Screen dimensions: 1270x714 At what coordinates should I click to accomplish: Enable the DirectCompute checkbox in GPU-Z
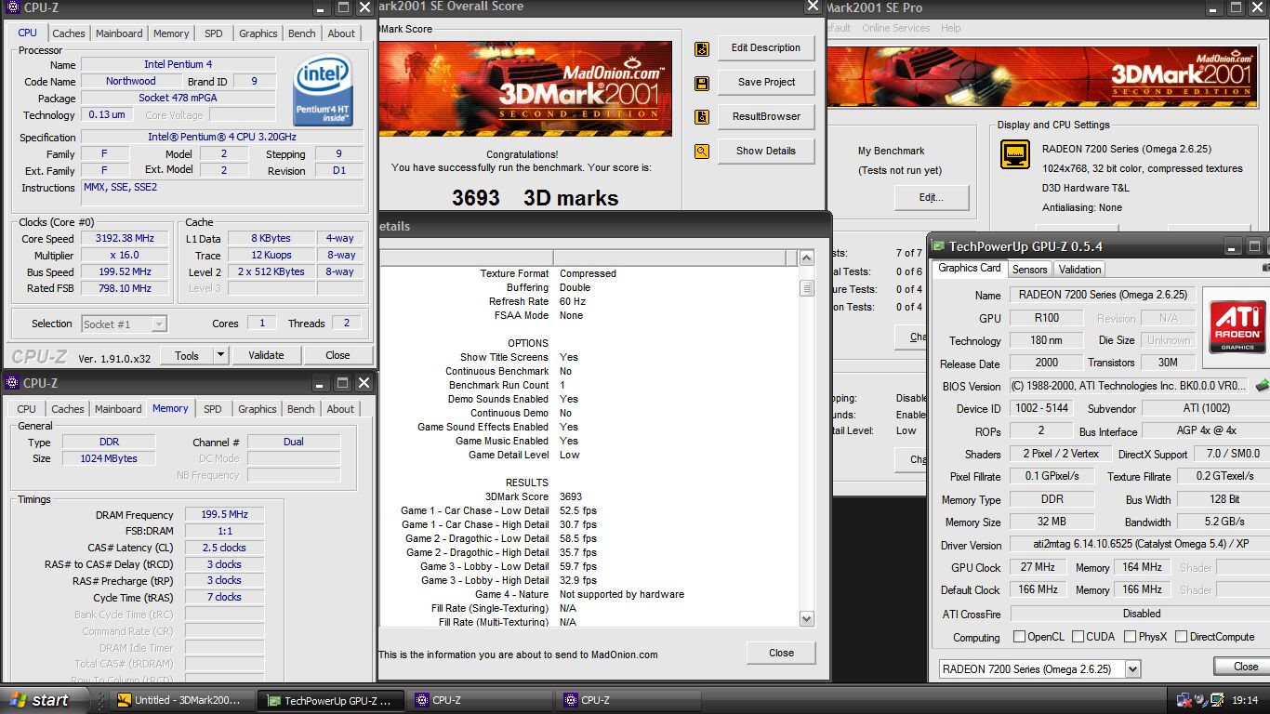click(1182, 637)
